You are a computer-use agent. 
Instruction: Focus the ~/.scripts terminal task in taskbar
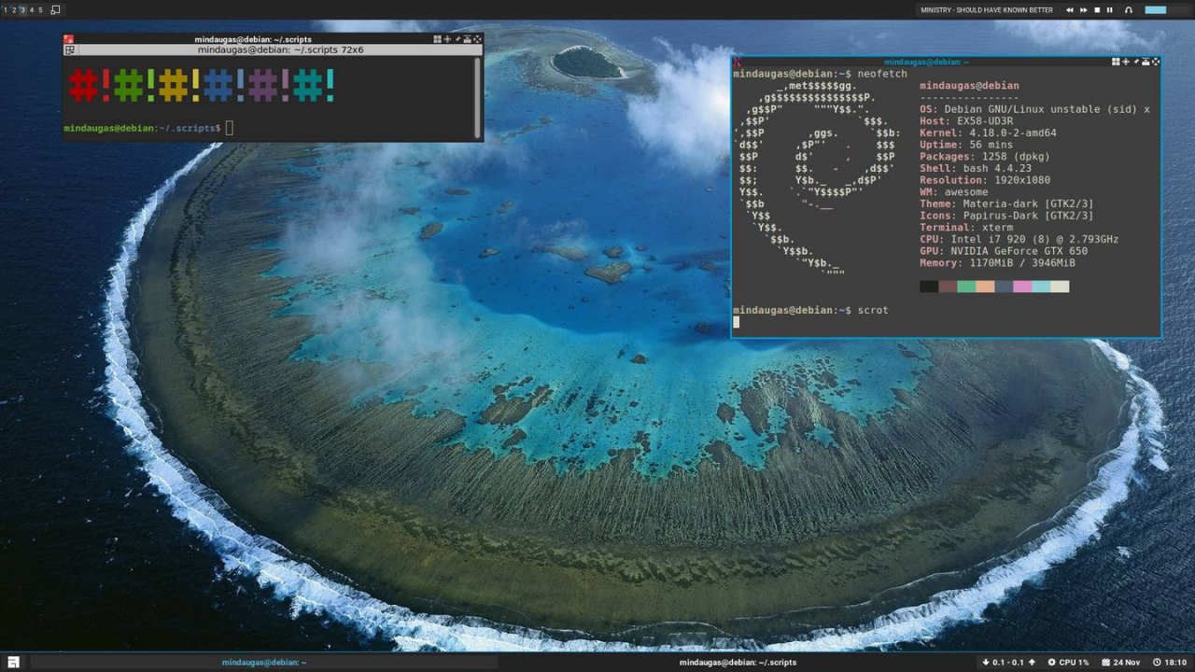(738, 662)
